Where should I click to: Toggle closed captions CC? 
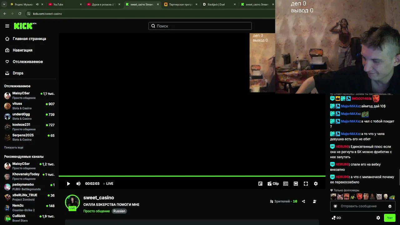coord(286,184)
